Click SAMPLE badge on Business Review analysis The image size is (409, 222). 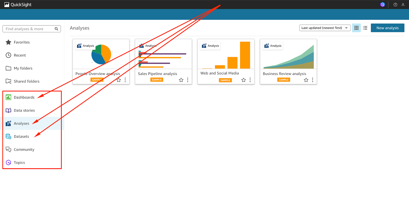284,80
